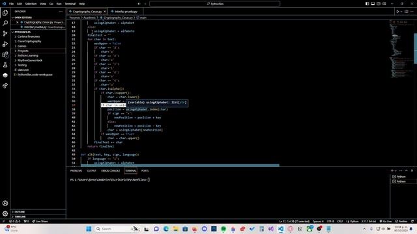Click Live Share in status bar
Screen dimensions: 417x234
pyautogui.click(x=40, y=221)
